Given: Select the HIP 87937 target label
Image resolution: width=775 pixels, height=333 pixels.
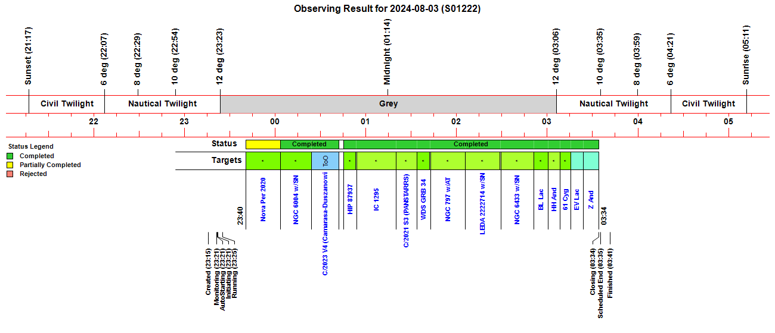Looking at the screenshot, I should (350, 199).
